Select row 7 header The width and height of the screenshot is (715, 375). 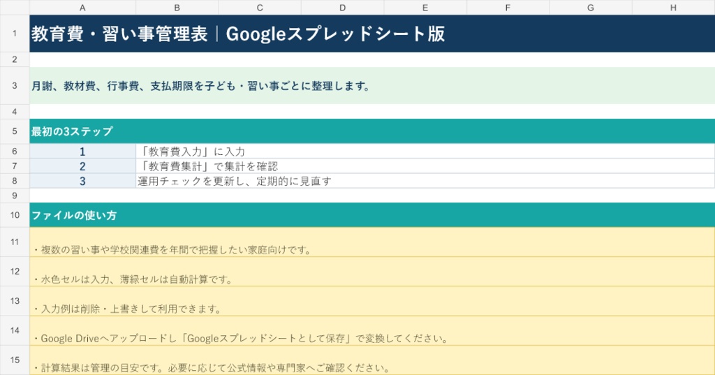tap(15, 166)
